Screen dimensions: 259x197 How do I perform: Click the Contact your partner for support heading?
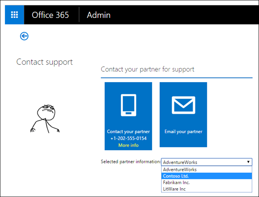[147, 69]
